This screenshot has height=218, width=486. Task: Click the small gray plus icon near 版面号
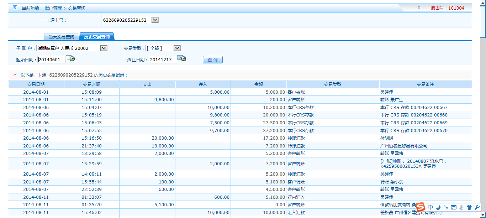pyautogui.click(x=419, y=7)
